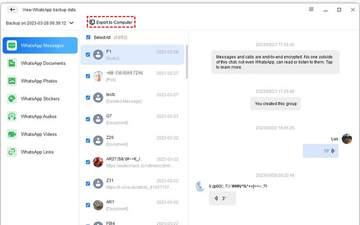
Task: Click the testz contact avatar
Action: click(x=98, y=98)
